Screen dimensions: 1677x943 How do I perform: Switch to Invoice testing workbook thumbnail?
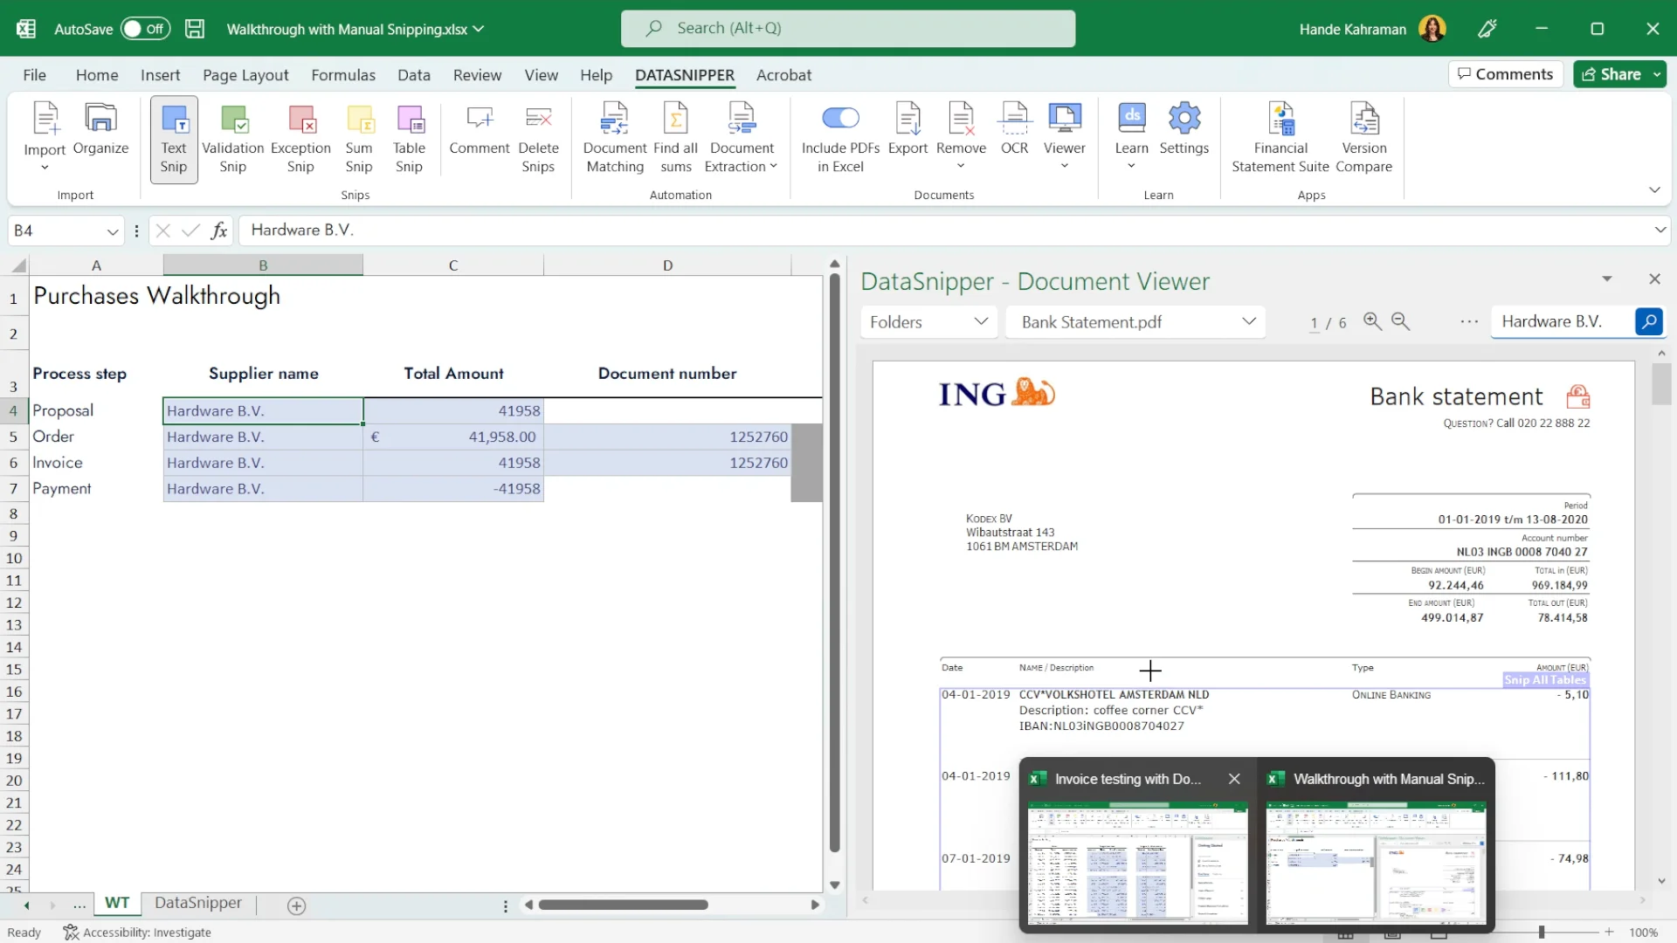tap(1137, 862)
